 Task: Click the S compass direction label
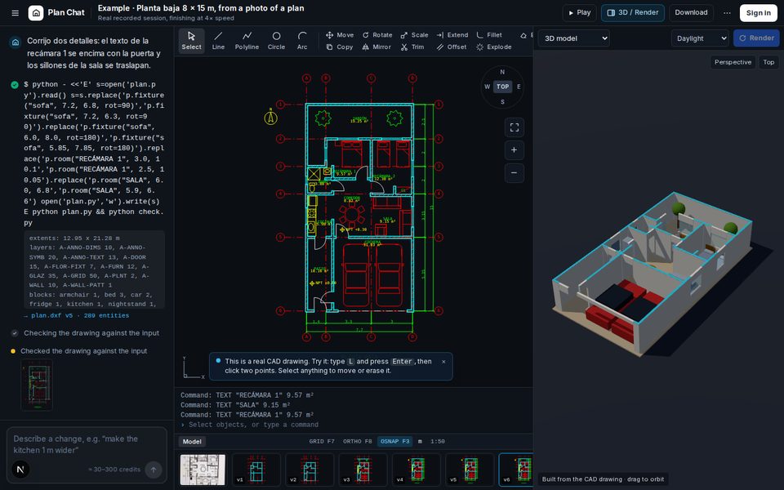[502, 102]
